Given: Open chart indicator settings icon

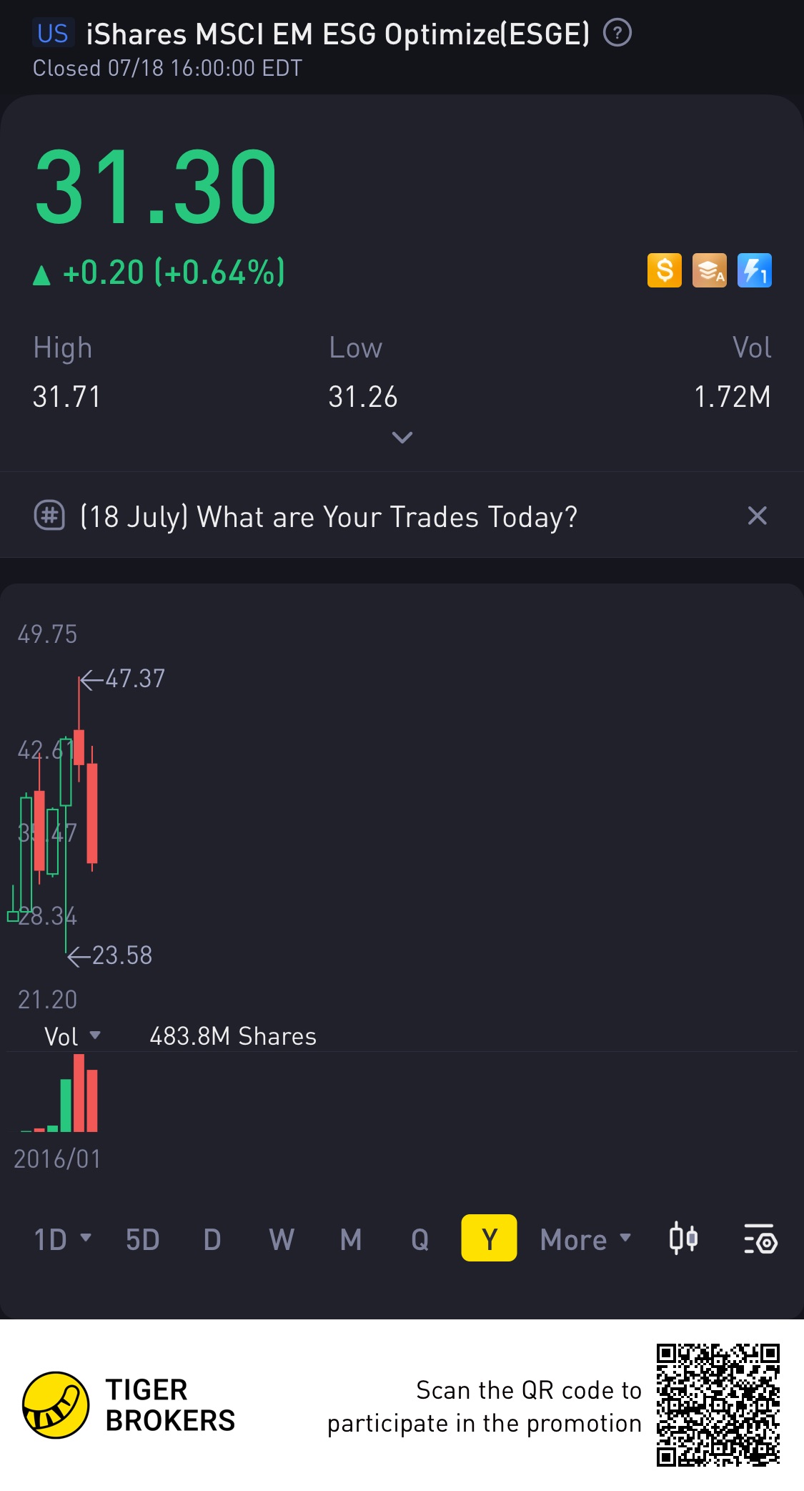Looking at the screenshot, I should click(x=760, y=1239).
